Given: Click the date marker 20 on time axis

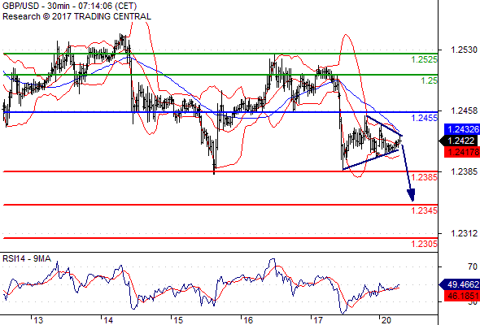Looking at the screenshot, I should [x=386, y=320].
